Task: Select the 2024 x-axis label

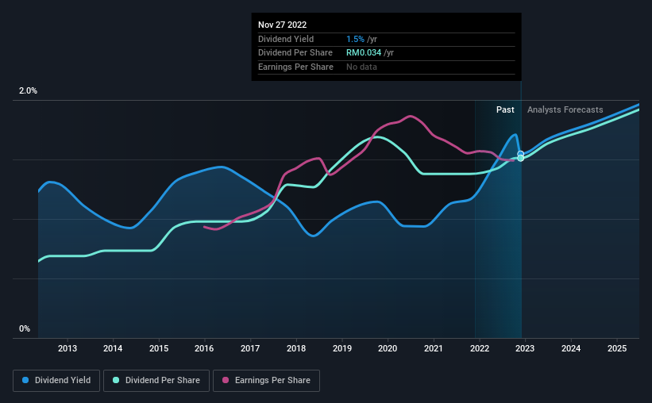Action: (x=571, y=348)
